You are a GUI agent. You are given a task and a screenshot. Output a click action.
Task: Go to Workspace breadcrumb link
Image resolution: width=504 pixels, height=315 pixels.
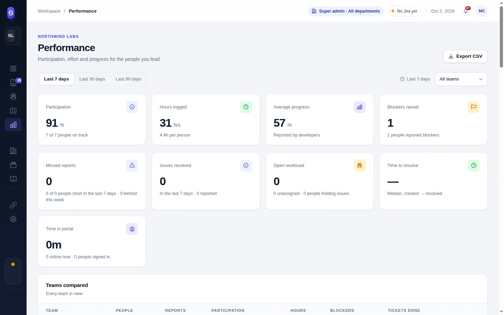click(x=49, y=11)
